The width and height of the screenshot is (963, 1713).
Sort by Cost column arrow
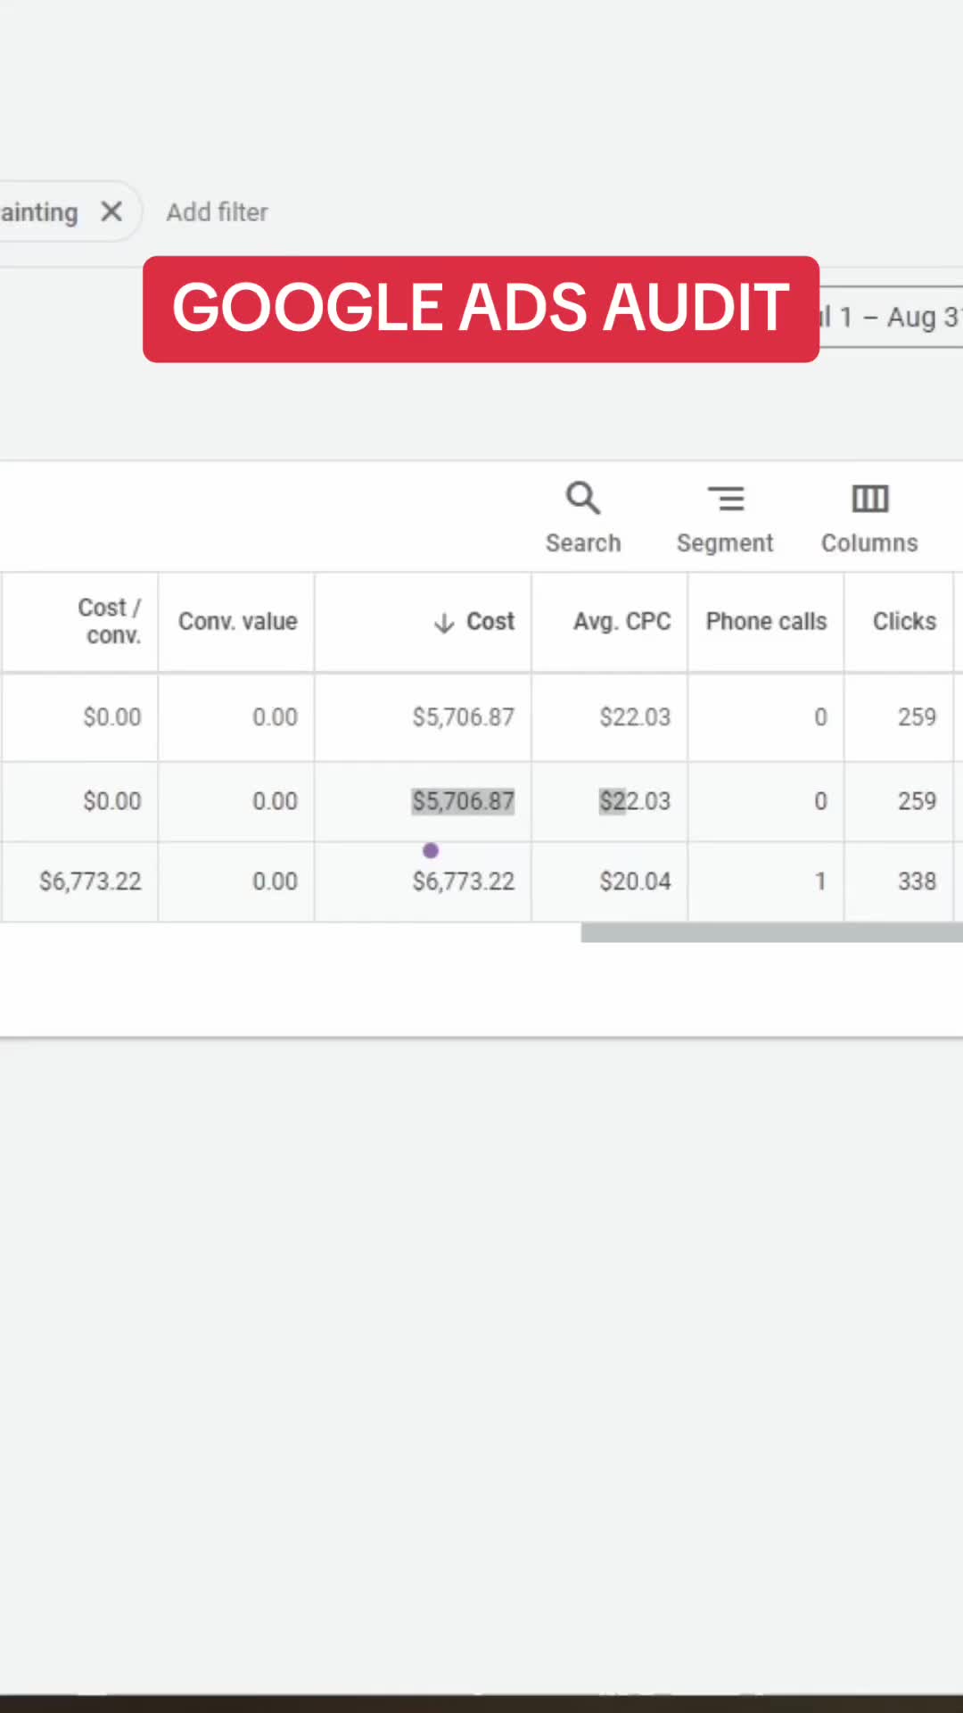coord(444,623)
